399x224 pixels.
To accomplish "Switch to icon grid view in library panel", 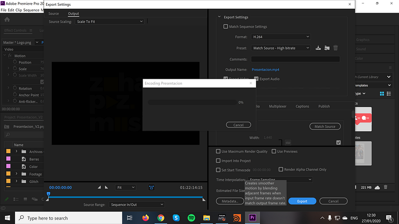I will pos(382,94).
